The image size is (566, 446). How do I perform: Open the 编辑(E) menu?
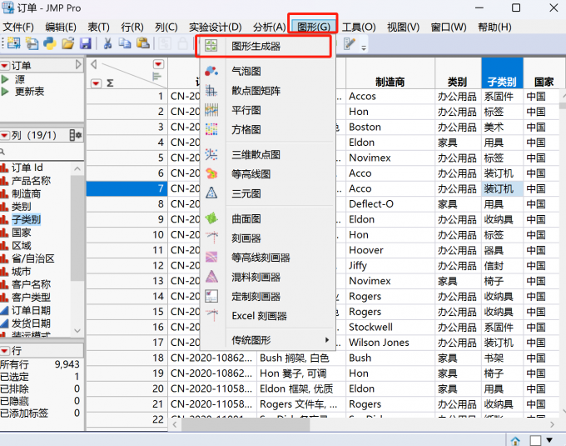coord(61,28)
